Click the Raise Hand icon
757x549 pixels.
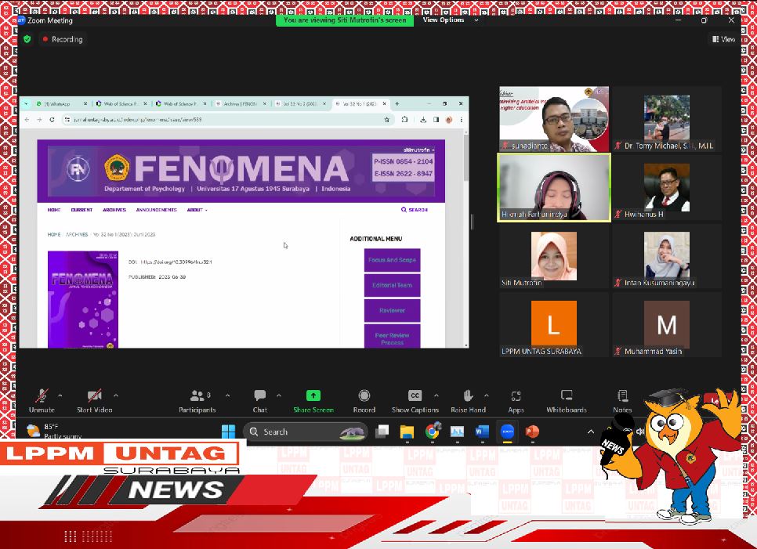[468, 396]
